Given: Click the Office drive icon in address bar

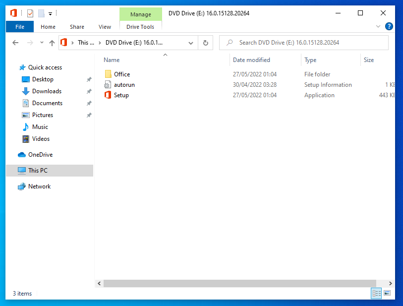Looking at the screenshot, I should [64, 42].
